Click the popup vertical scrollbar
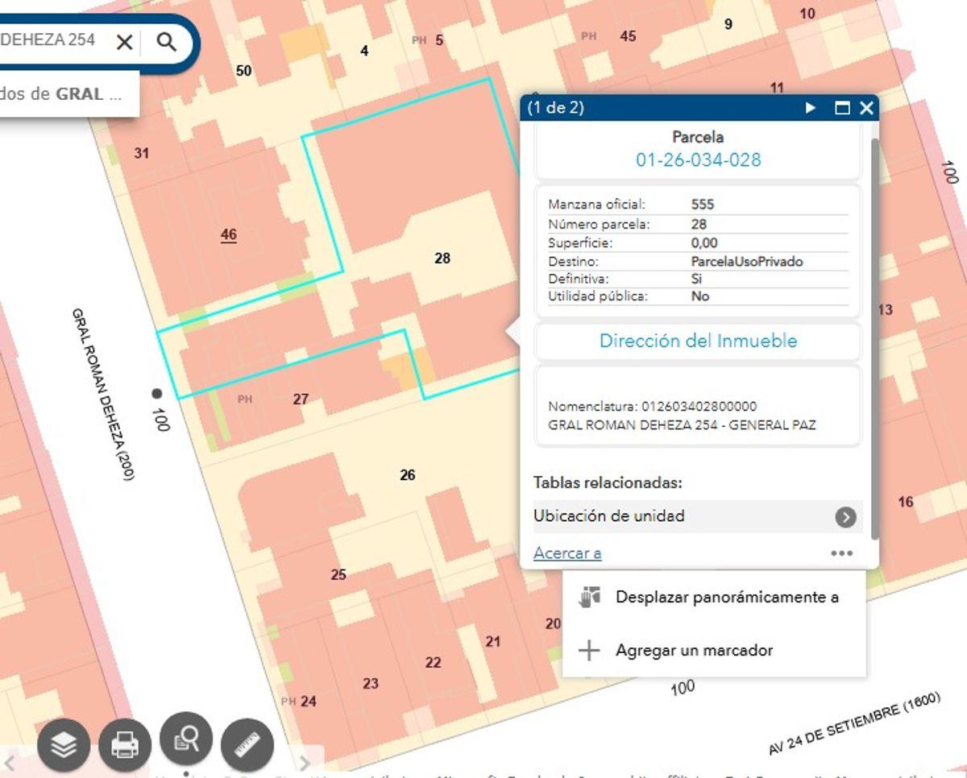Image resolution: width=967 pixels, height=778 pixels. (x=875, y=338)
